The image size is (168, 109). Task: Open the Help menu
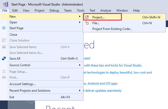click(136, 11)
